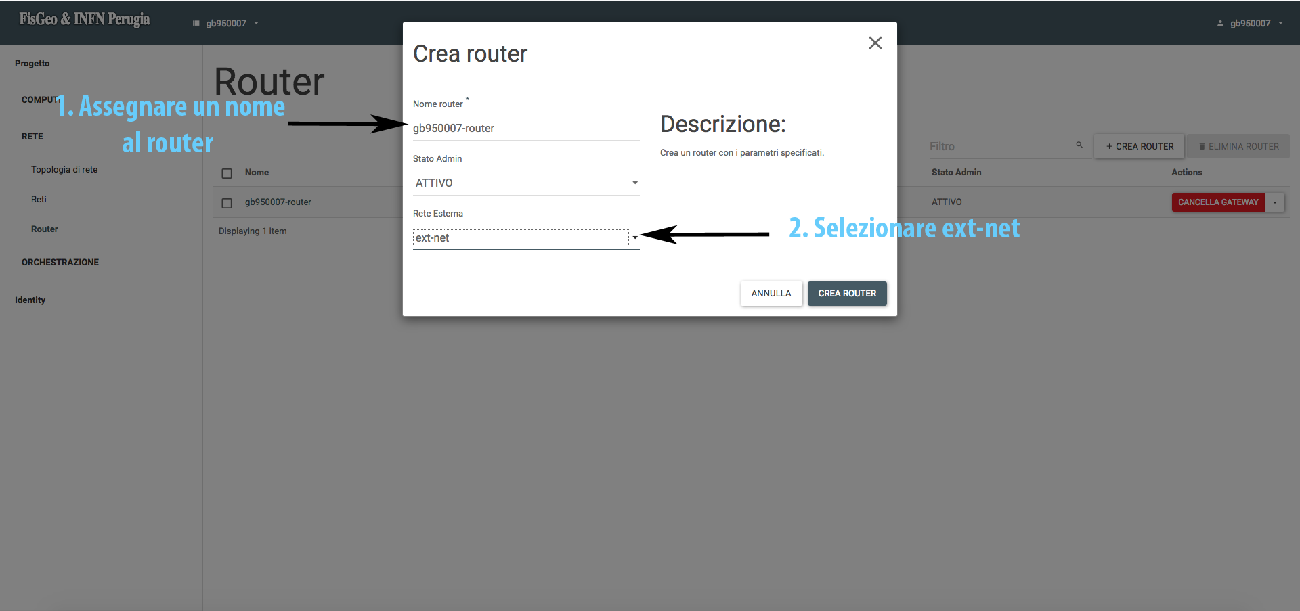
Task: Toggle the select-all checkbox in table header
Action: 227,173
